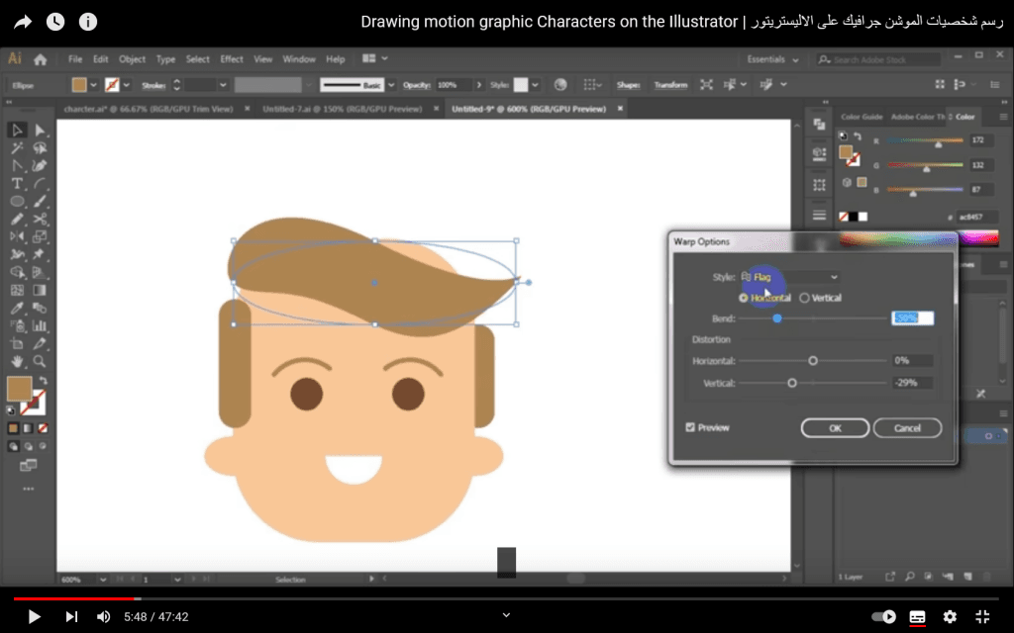Open Basic brush definition dropdown

point(391,85)
